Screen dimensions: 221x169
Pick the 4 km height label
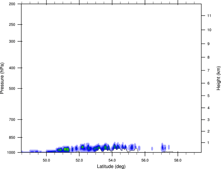208,108
